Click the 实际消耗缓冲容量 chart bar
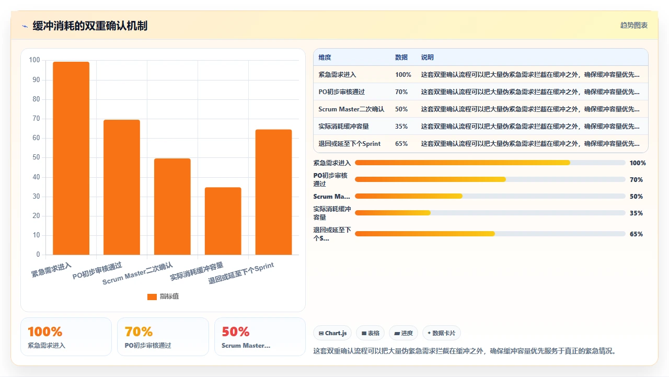669x377 pixels. pos(223,221)
